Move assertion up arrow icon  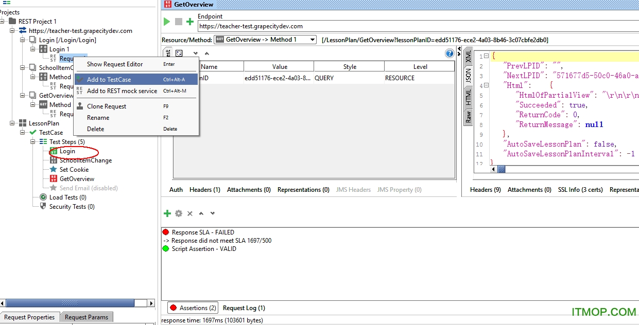point(201,213)
